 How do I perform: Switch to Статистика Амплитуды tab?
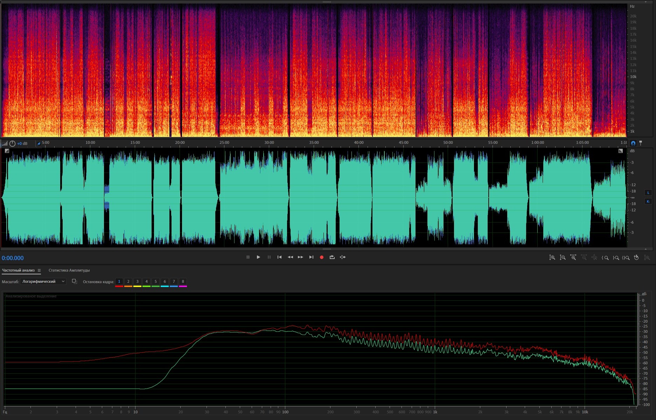69,270
